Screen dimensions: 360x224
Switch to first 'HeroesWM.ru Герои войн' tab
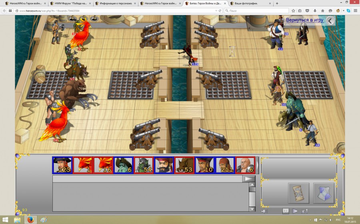[26, 4]
